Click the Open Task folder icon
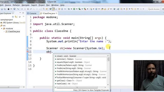The width and height of the screenshot is (164, 92). click(x=105, y=9)
